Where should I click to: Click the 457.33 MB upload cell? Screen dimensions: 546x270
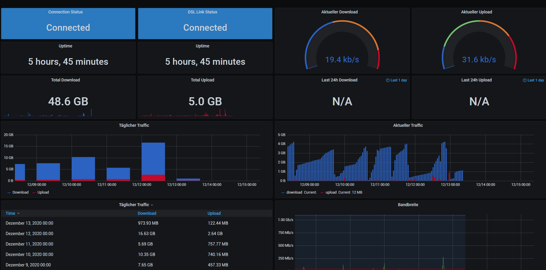pyautogui.click(x=218, y=265)
